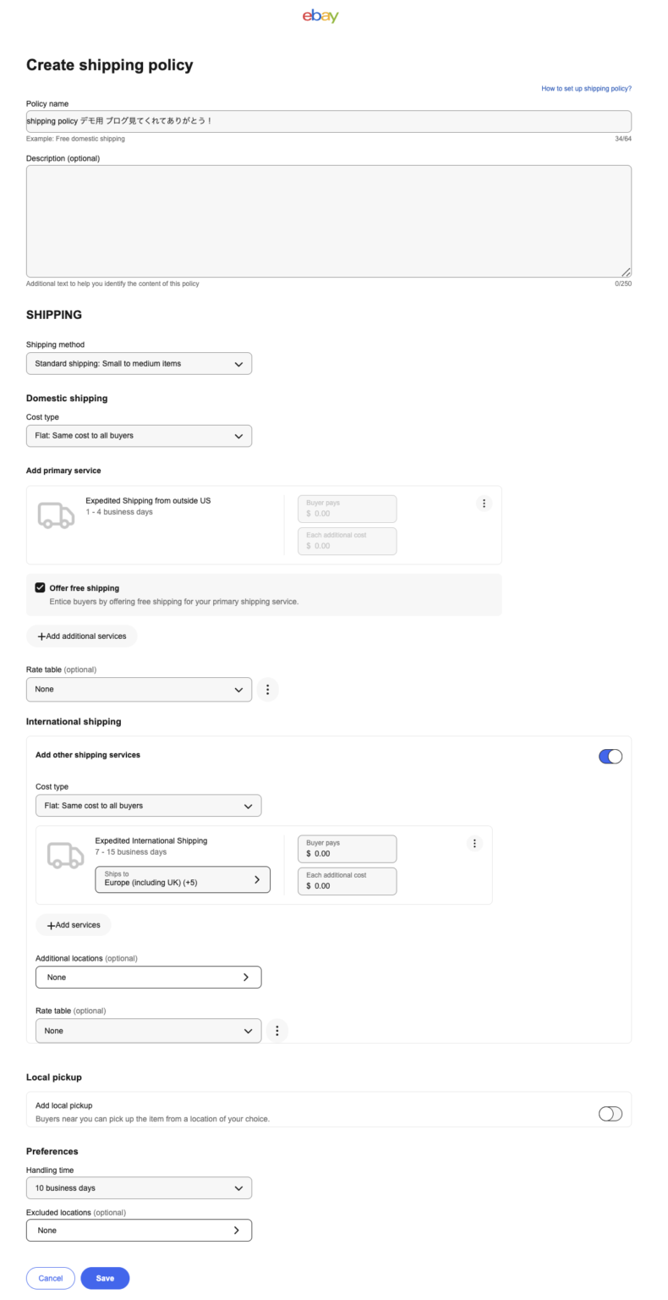
Task: Click three-dot menu beside domestic Rate table
Action: coord(267,690)
